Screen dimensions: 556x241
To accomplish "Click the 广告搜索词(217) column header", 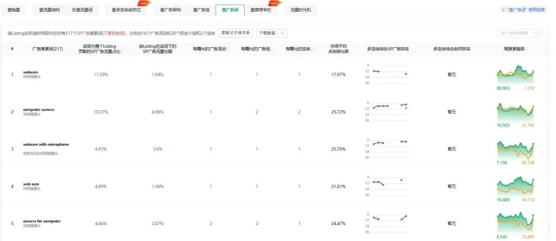I will 47,49.
